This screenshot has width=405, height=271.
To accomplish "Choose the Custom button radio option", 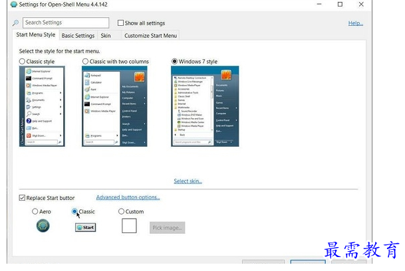I will point(121,211).
